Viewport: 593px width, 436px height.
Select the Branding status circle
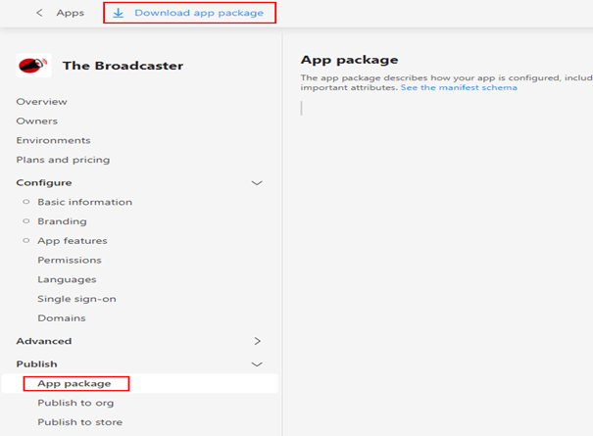point(26,221)
